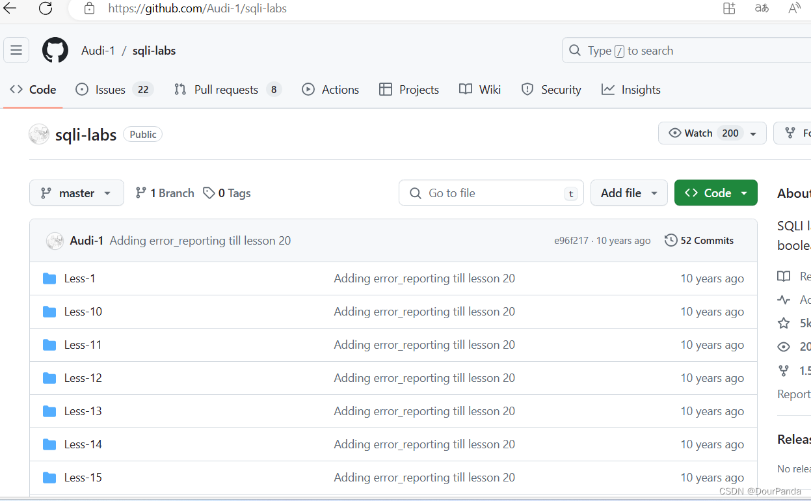Click the Less-12 folder icon

point(49,378)
